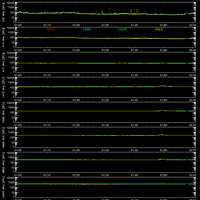Click the 100 y-axis tick of the 8800 MHz plot
Screen dimensions: 200x200
click(12, 162)
